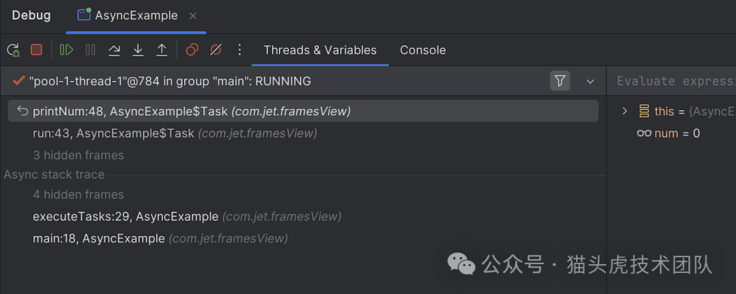Select the AsyncExample debug session tab

128,15
